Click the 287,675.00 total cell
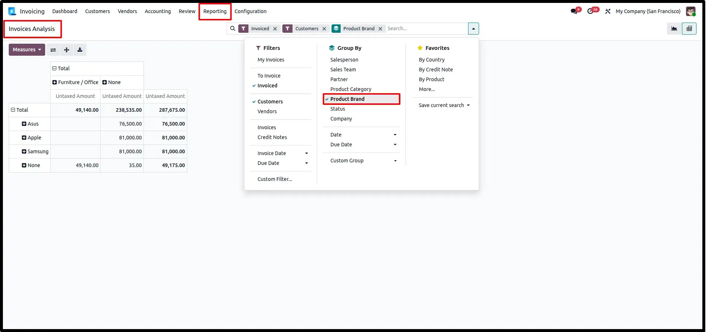Image resolution: width=706 pixels, height=332 pixels. [x=165, y=110]
